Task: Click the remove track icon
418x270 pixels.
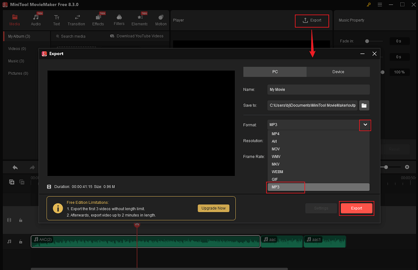Action: pos(22,182)
